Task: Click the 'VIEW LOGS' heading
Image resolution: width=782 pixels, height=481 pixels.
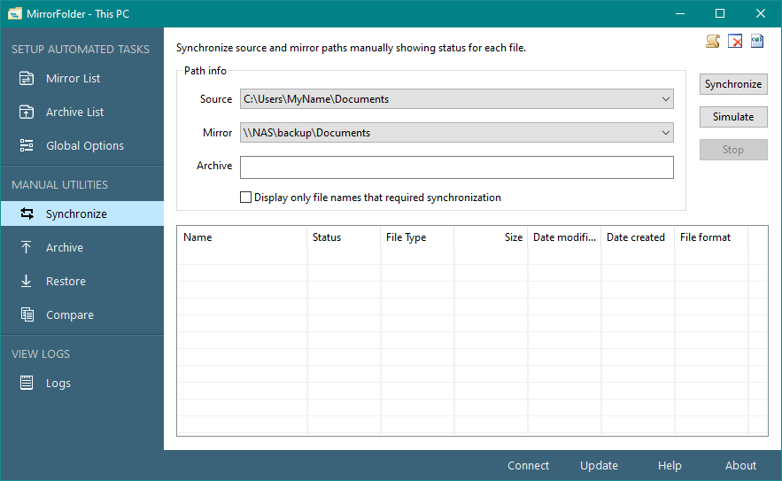Action: coord(41,353)
